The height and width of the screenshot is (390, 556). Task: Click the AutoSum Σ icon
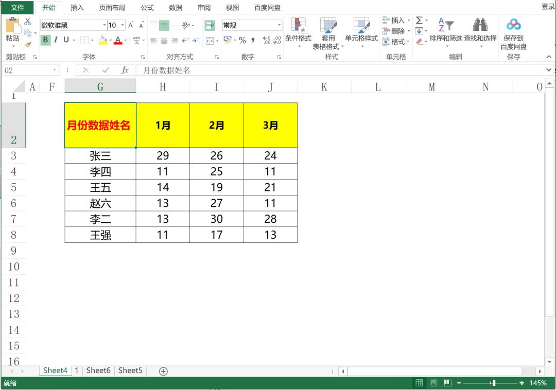[x=419, y=21]
